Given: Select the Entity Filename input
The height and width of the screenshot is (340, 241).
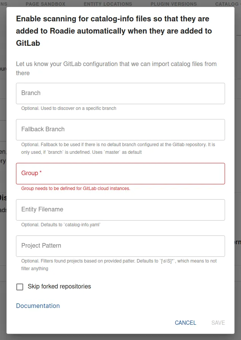Looking at the screenshot, I should tap(120, 209).
